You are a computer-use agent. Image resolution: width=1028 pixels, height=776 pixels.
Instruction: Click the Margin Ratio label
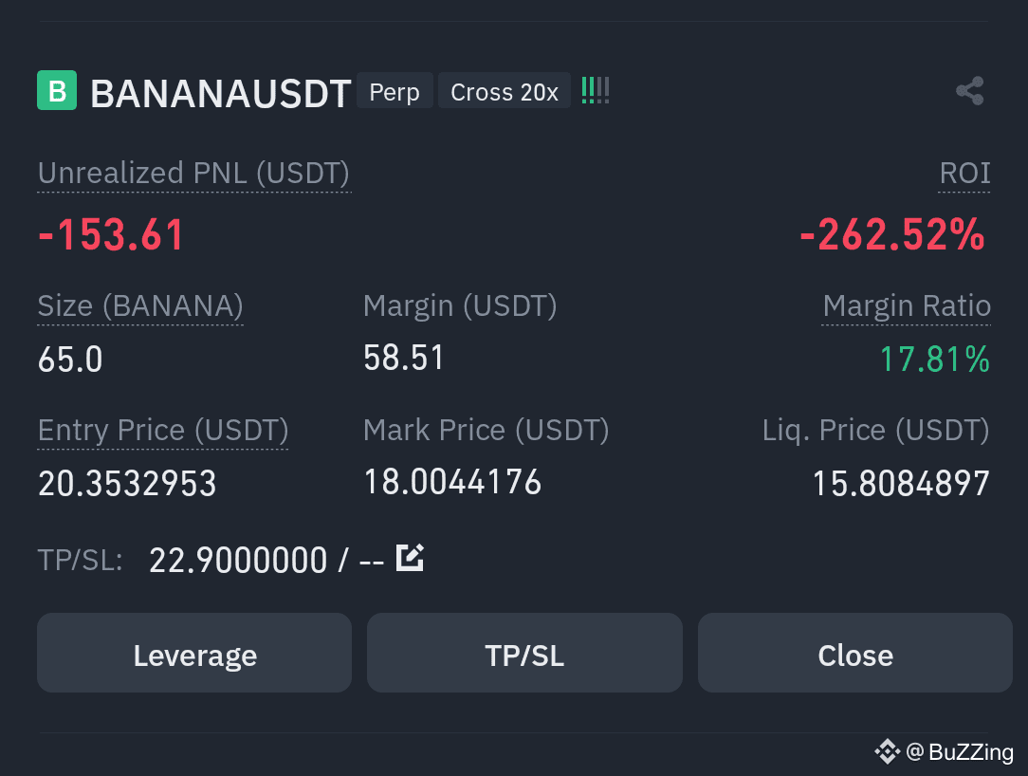pyautogui.click(x=907, y=306)
